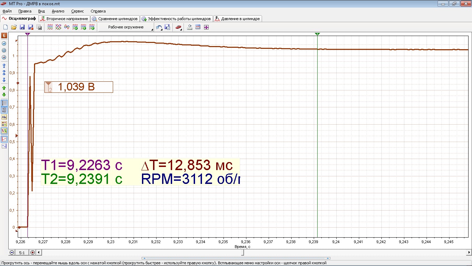Screen dimensions: 472x266
Task: Open the Файл menu
Action: pos(7,11)
